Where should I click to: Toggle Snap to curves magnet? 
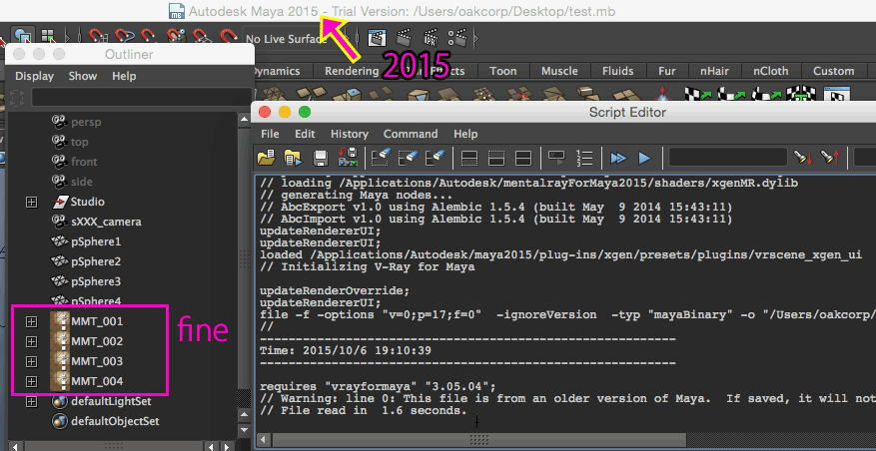click(x=124, y=38)
